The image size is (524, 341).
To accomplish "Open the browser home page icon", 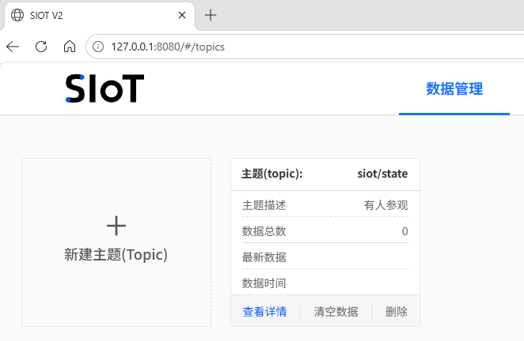I will pyautogui.click(x=70, y=47).
